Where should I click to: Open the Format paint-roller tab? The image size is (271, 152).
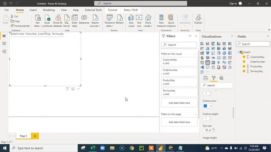pos(213,78)
